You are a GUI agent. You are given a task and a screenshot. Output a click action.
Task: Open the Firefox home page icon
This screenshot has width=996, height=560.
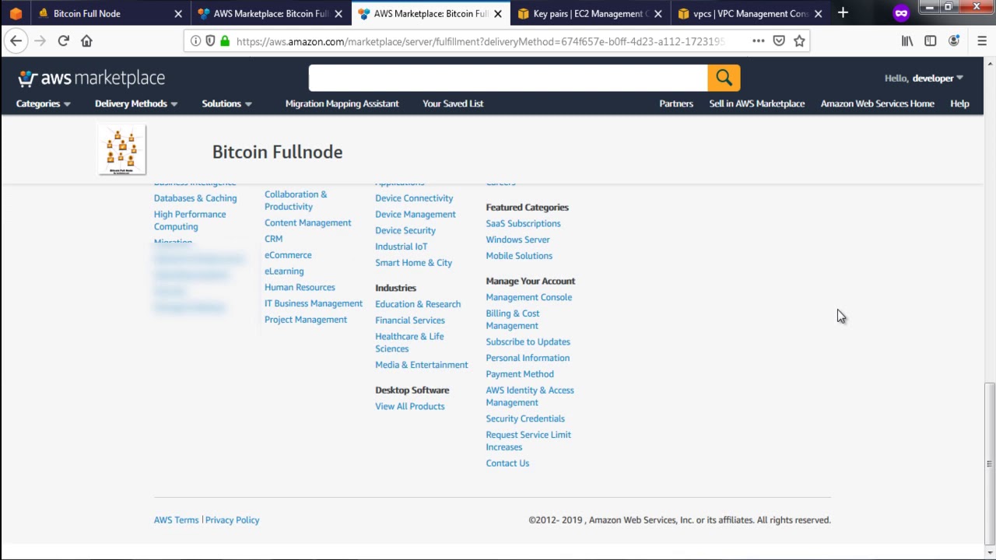pos(86,40)
